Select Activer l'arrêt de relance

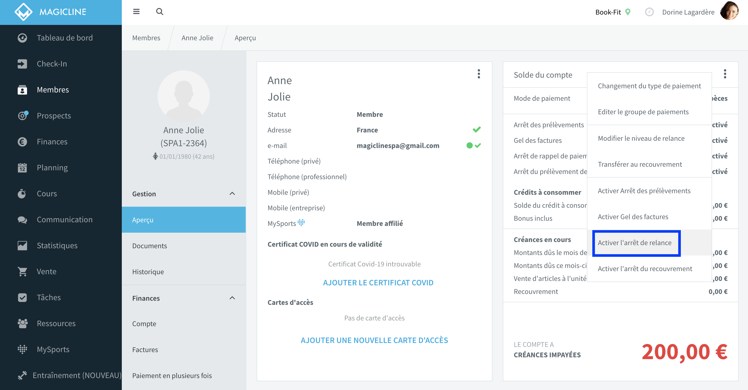point(635,243)
